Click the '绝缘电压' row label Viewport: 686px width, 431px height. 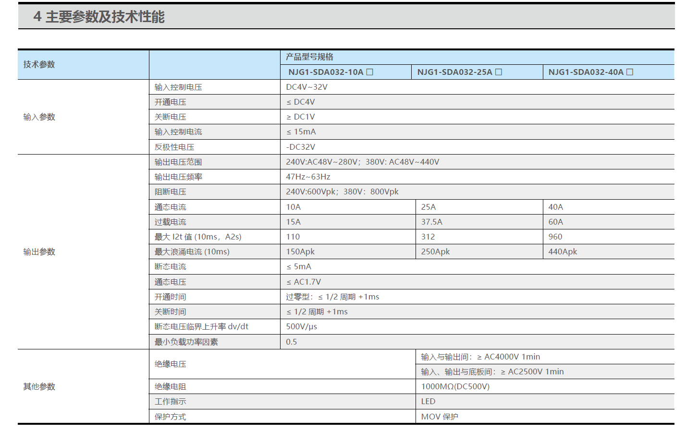click(171, 364)
